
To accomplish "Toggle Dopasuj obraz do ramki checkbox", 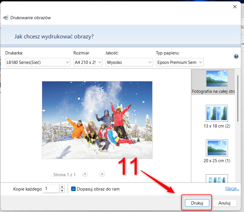I will (x=73, y=189).
